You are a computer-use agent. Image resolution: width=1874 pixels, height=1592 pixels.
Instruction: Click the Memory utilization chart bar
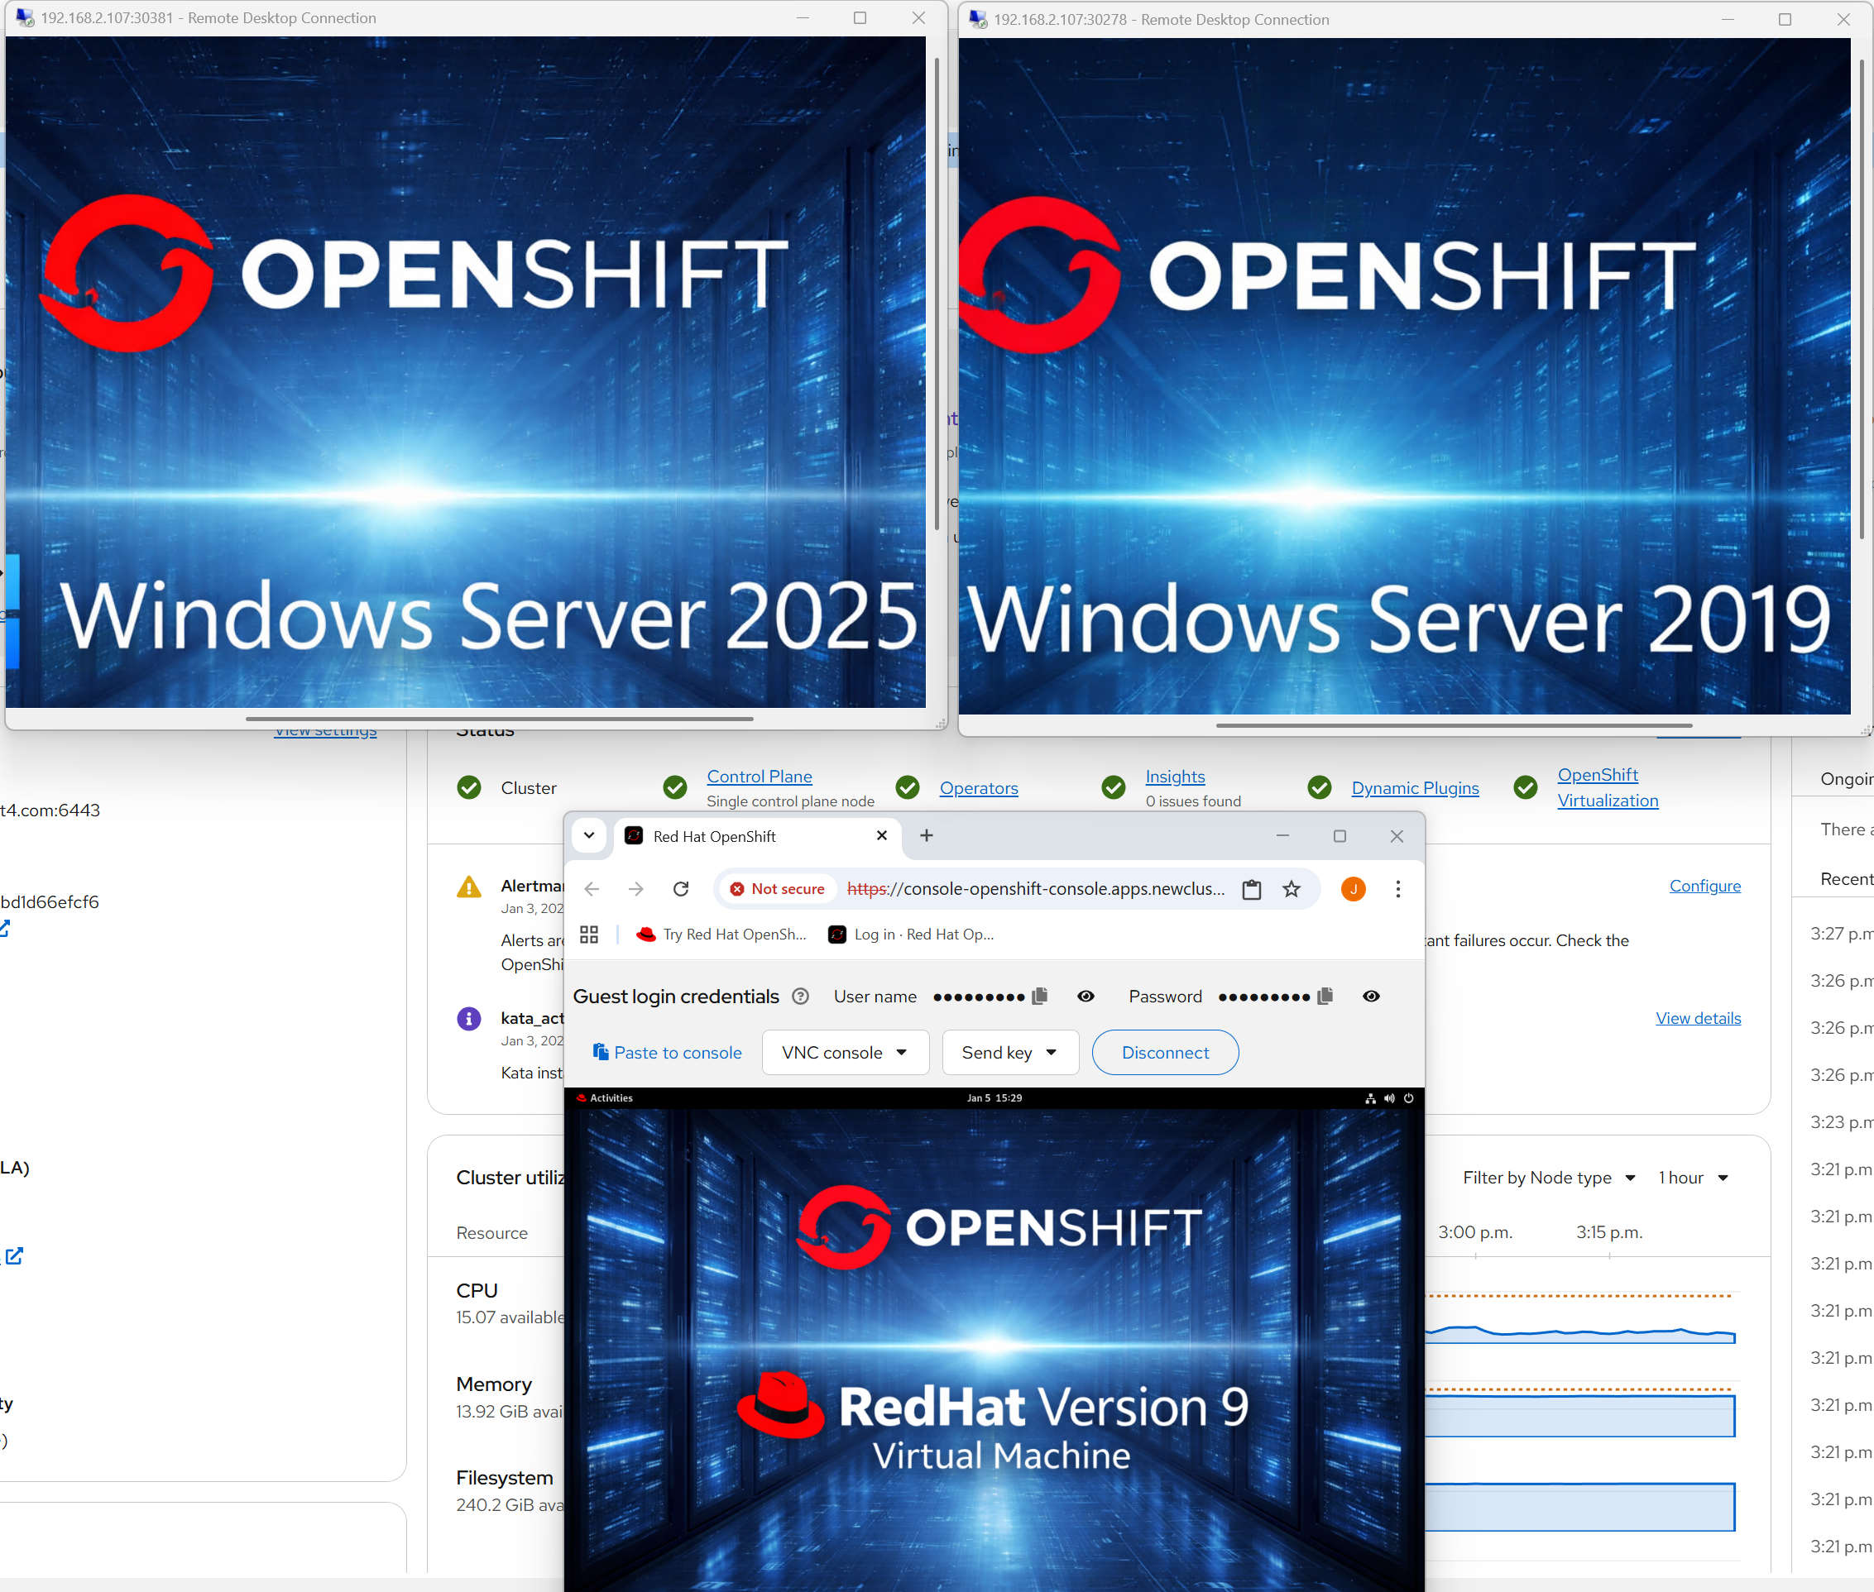[1579, 1416]
